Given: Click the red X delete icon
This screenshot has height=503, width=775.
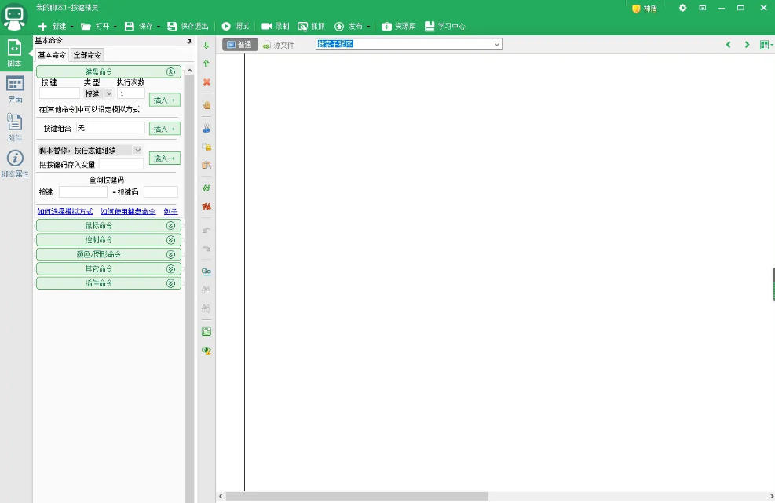Looking at the screenshot, I should click(207, 82).
